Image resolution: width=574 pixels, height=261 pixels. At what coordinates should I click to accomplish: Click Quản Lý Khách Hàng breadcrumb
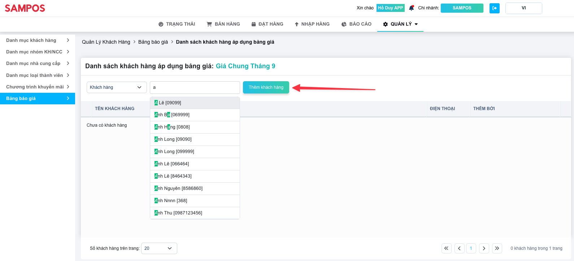pos(106,42)
